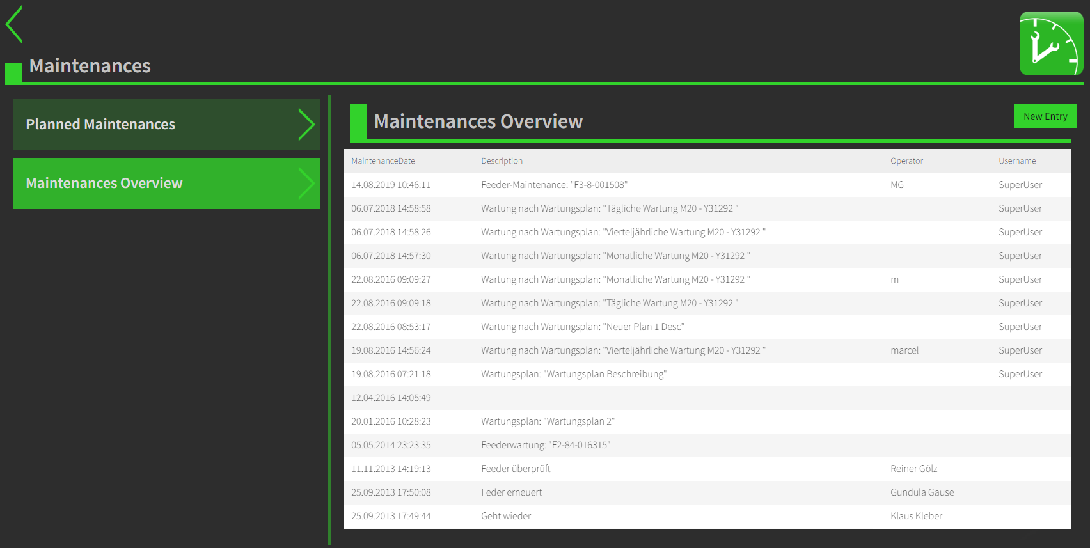Open the 12.04.2016 14:05:49 entry
Viewport: 1090px width, 548px height.
(x=707, y=398)
